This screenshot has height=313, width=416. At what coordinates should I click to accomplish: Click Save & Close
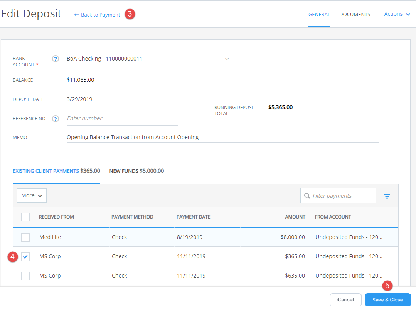click(x=387, y=300)
